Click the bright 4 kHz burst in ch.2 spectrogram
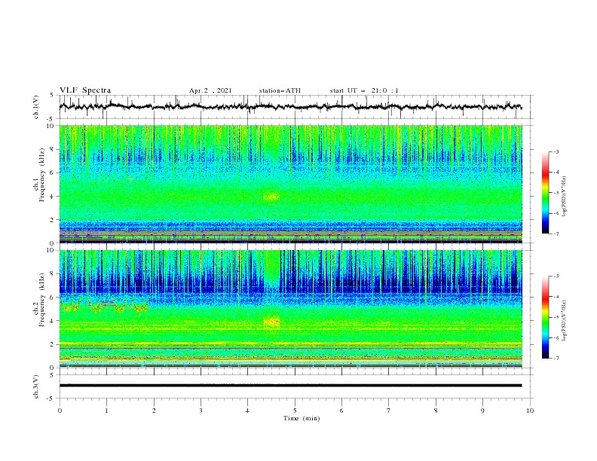Image resolution: width=597 pixels, height=461 pixels. (271, 322)
